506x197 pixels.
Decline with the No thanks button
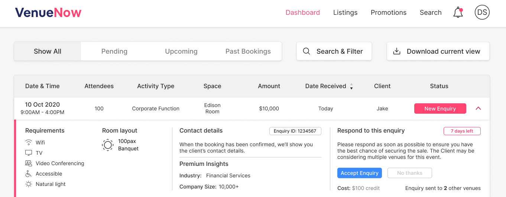coord(410,173)
